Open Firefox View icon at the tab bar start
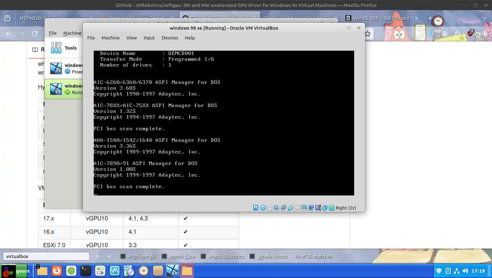The width and height of the screenshot is (492, 278). point(7,18)
